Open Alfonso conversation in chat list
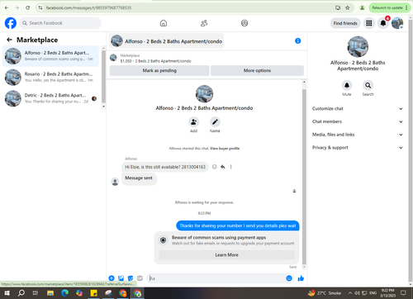 (50, 56)
